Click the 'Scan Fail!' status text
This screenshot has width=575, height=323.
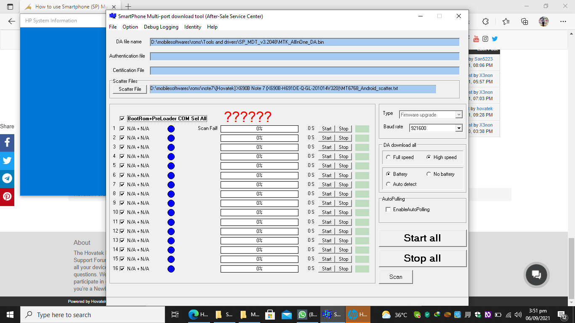208,128
